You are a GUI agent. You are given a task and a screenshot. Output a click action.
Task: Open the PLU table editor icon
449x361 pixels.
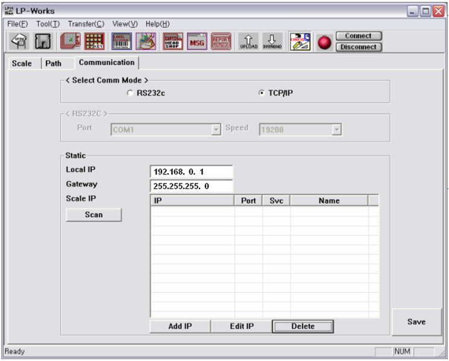click(x=71, y=42)
